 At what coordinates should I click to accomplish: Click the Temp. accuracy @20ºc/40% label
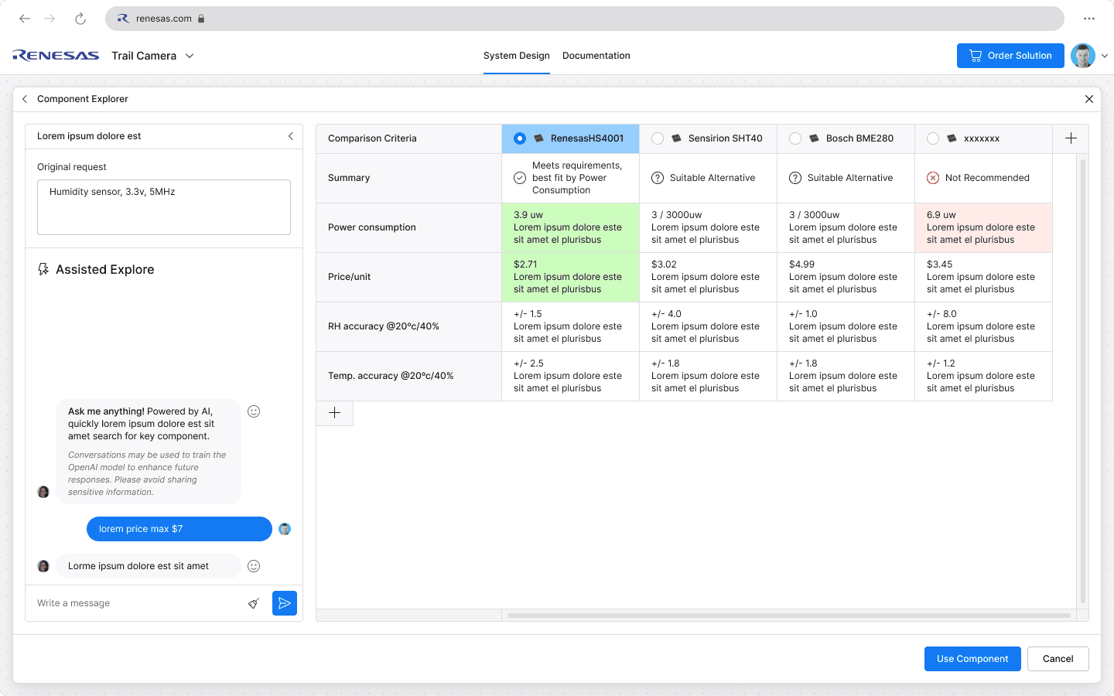point(391,376)
